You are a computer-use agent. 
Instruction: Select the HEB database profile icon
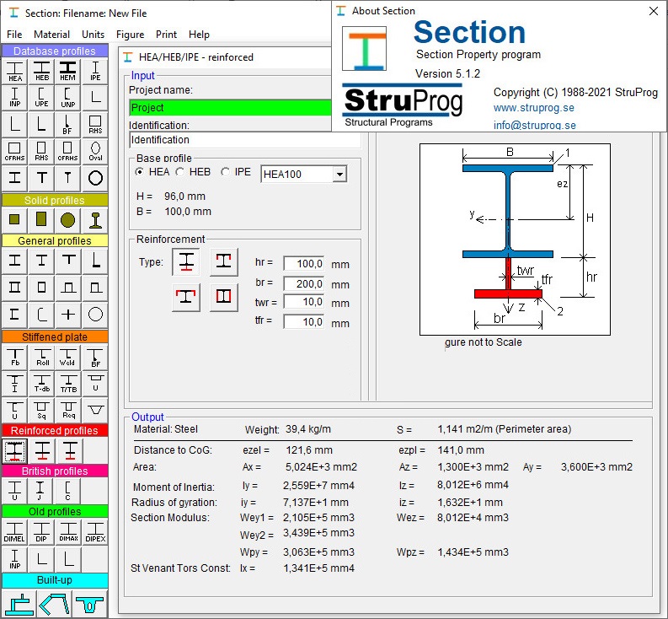click(x=41, y=71)
